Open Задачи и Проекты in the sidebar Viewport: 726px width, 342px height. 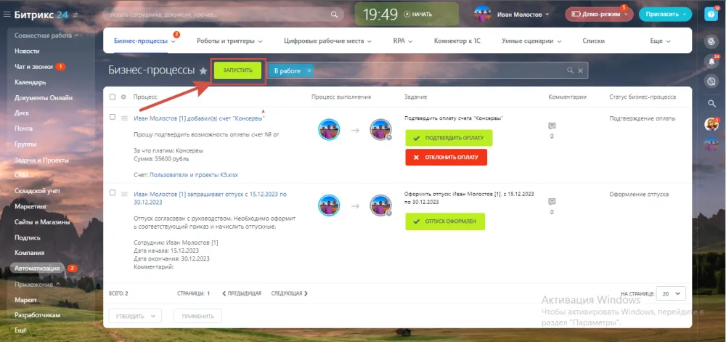point(41,160)
